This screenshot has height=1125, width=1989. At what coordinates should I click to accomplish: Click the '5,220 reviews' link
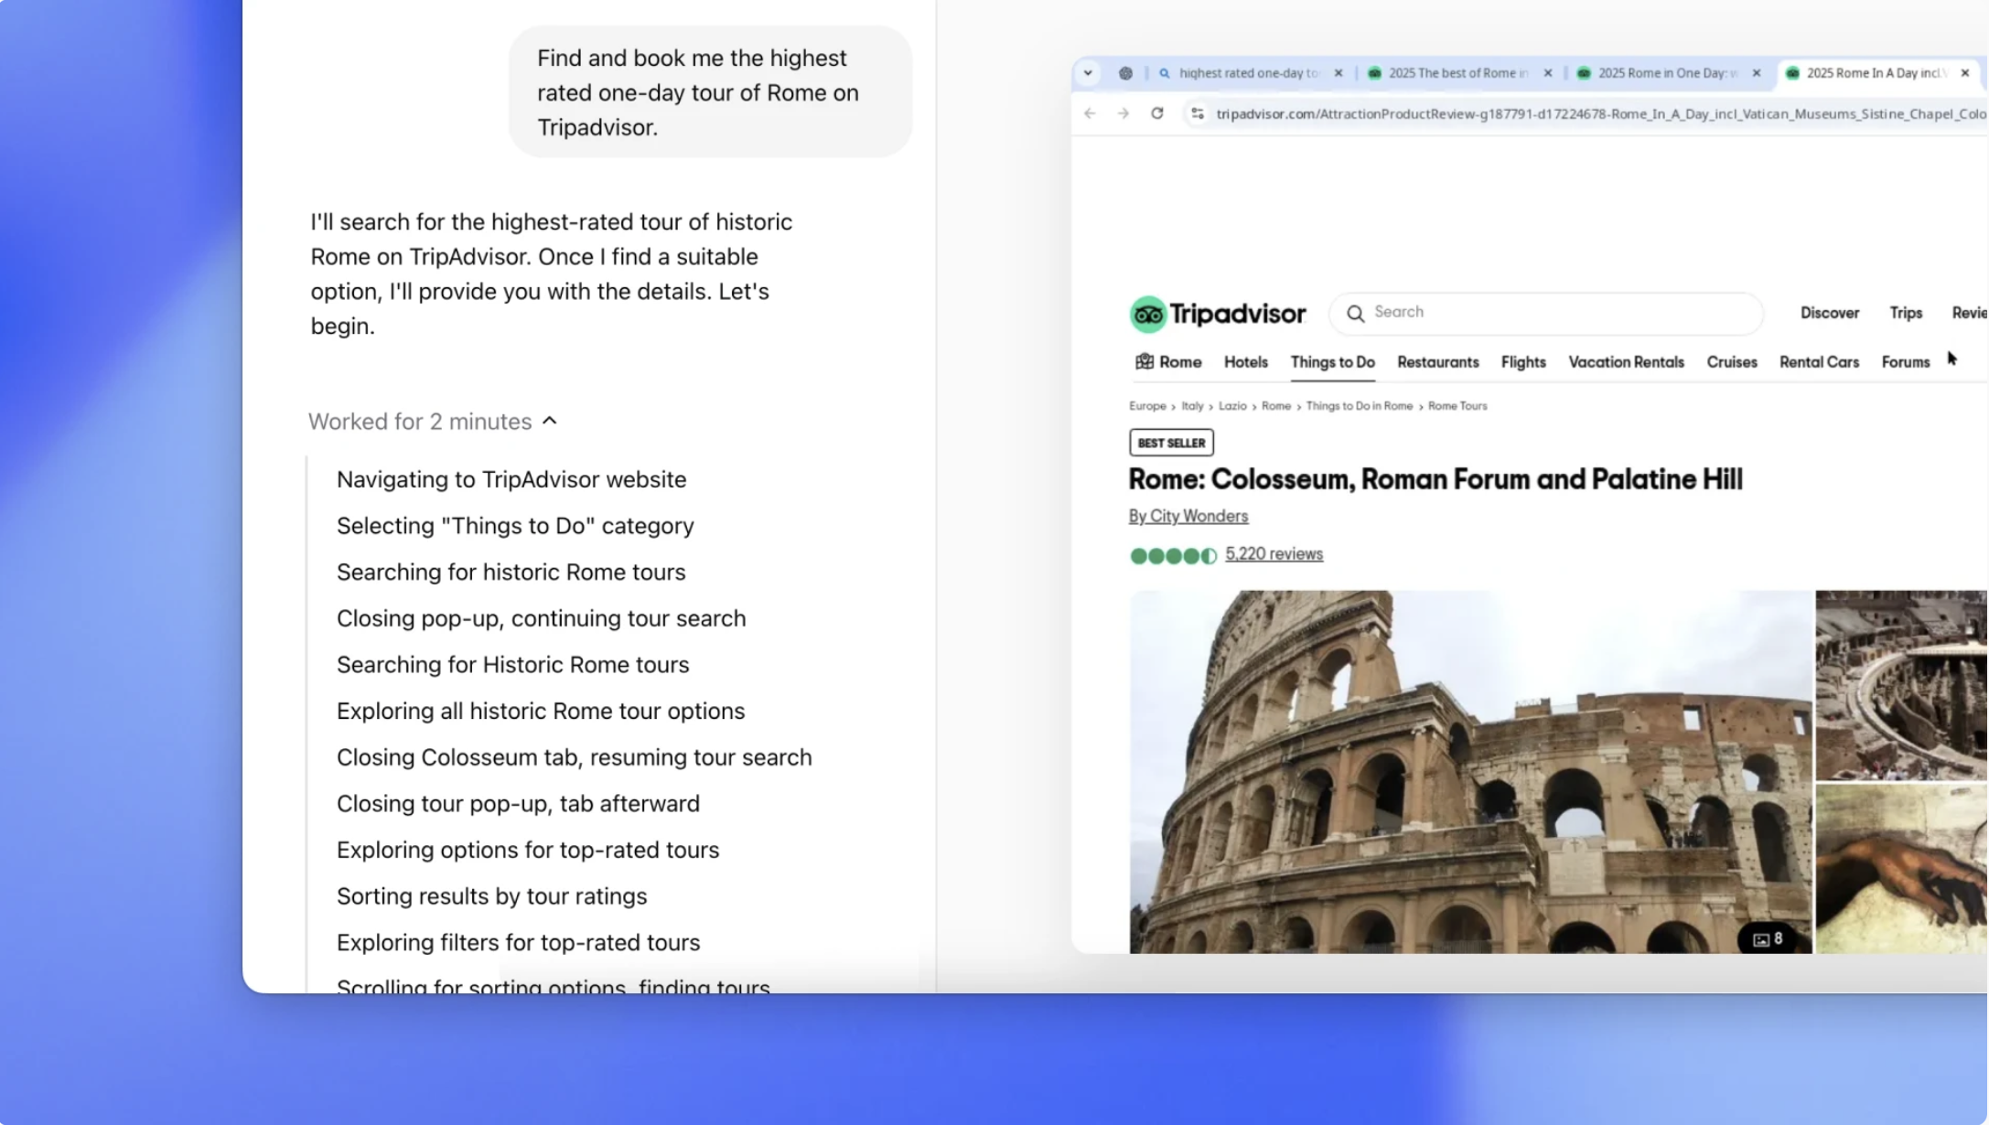coord(1274,553)
